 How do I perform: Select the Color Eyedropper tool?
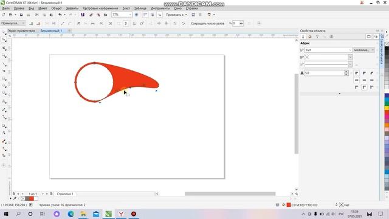tap(4, 141)
